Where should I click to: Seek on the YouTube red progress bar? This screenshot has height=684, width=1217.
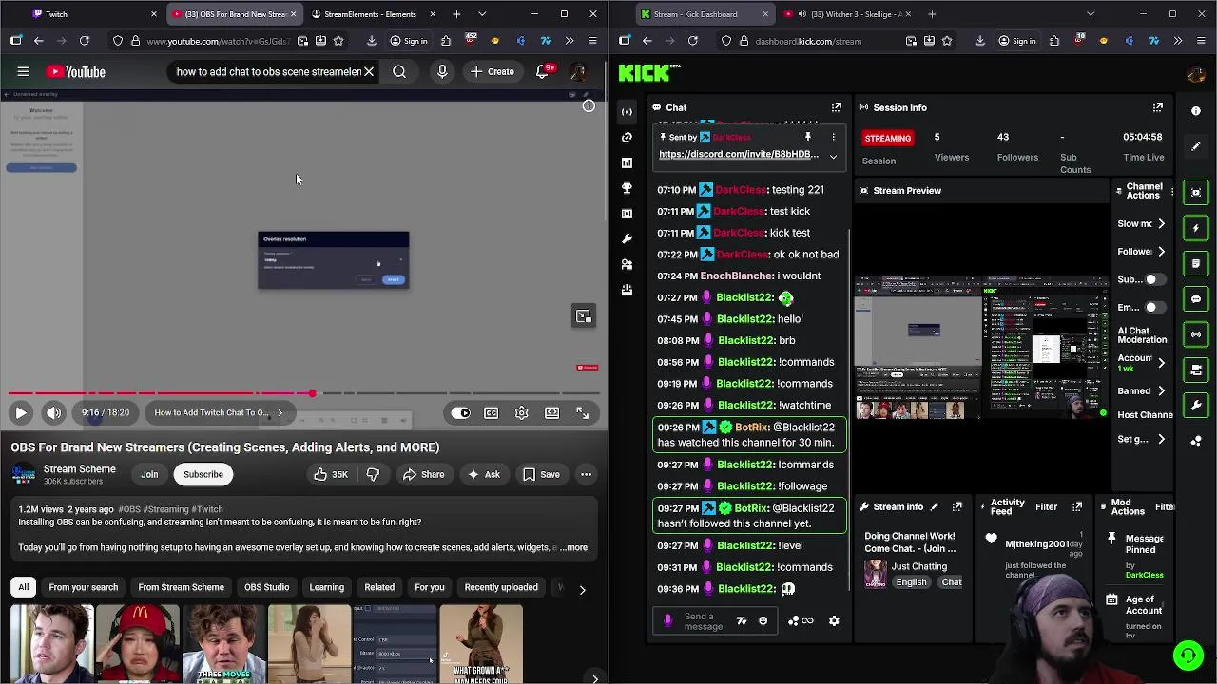point(304,392)
